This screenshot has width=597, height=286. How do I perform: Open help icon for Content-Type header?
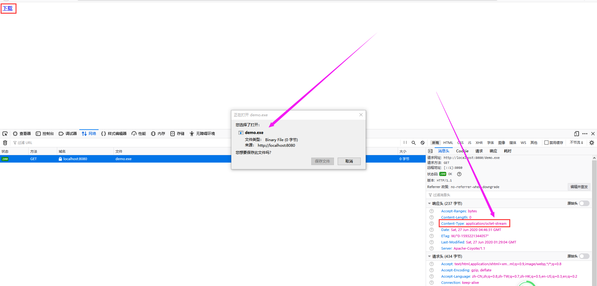432,224
